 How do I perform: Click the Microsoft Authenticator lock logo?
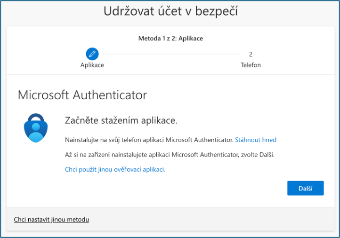coord(36,127)
